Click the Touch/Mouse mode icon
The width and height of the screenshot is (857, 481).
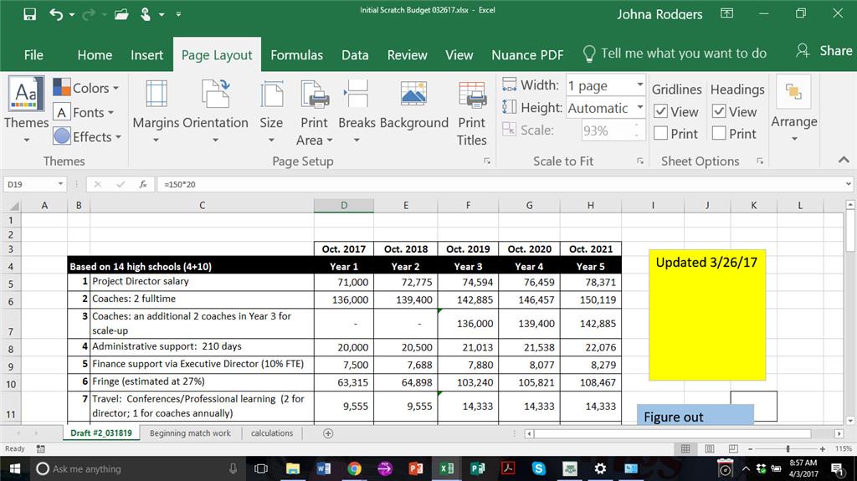[x=146, y=14]
